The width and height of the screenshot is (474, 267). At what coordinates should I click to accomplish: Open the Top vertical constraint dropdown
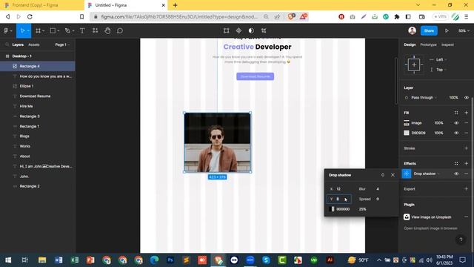point(441,70)
